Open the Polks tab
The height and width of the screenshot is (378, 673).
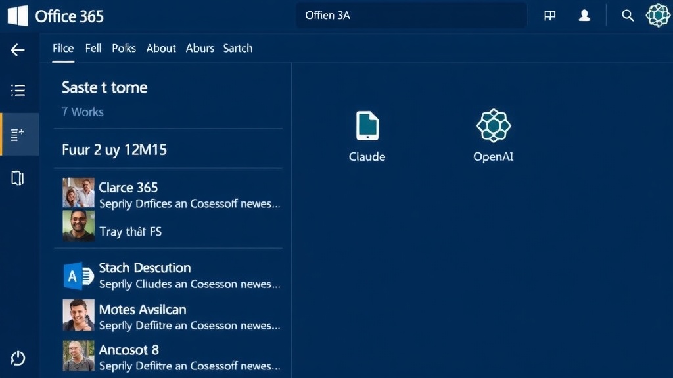click(124, 48)
